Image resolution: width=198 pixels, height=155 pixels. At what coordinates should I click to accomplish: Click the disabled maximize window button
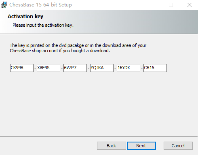coord(171,5)
